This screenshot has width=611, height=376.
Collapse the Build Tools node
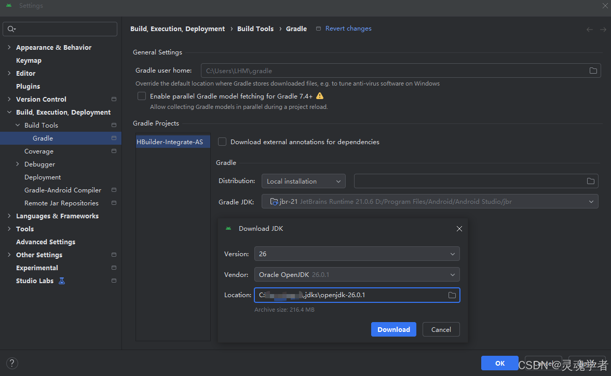(x=18, y=125)
